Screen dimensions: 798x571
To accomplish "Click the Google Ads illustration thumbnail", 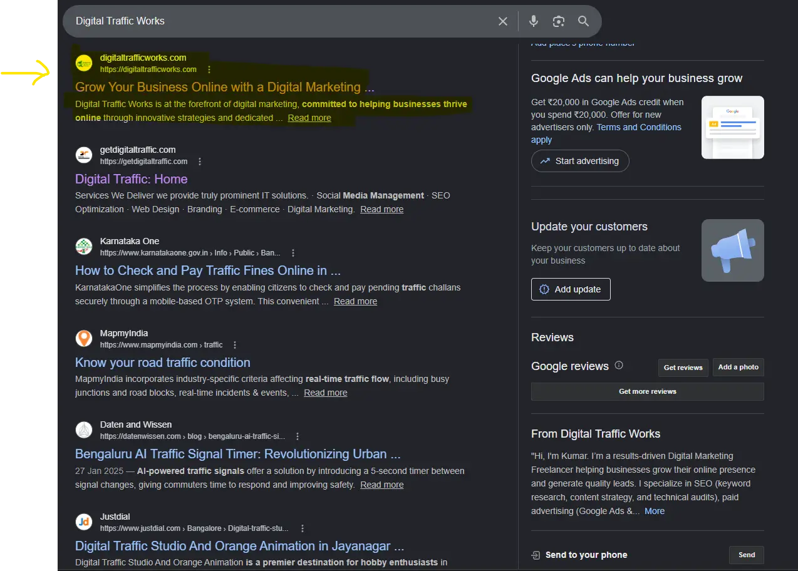I will coord(733,127).
